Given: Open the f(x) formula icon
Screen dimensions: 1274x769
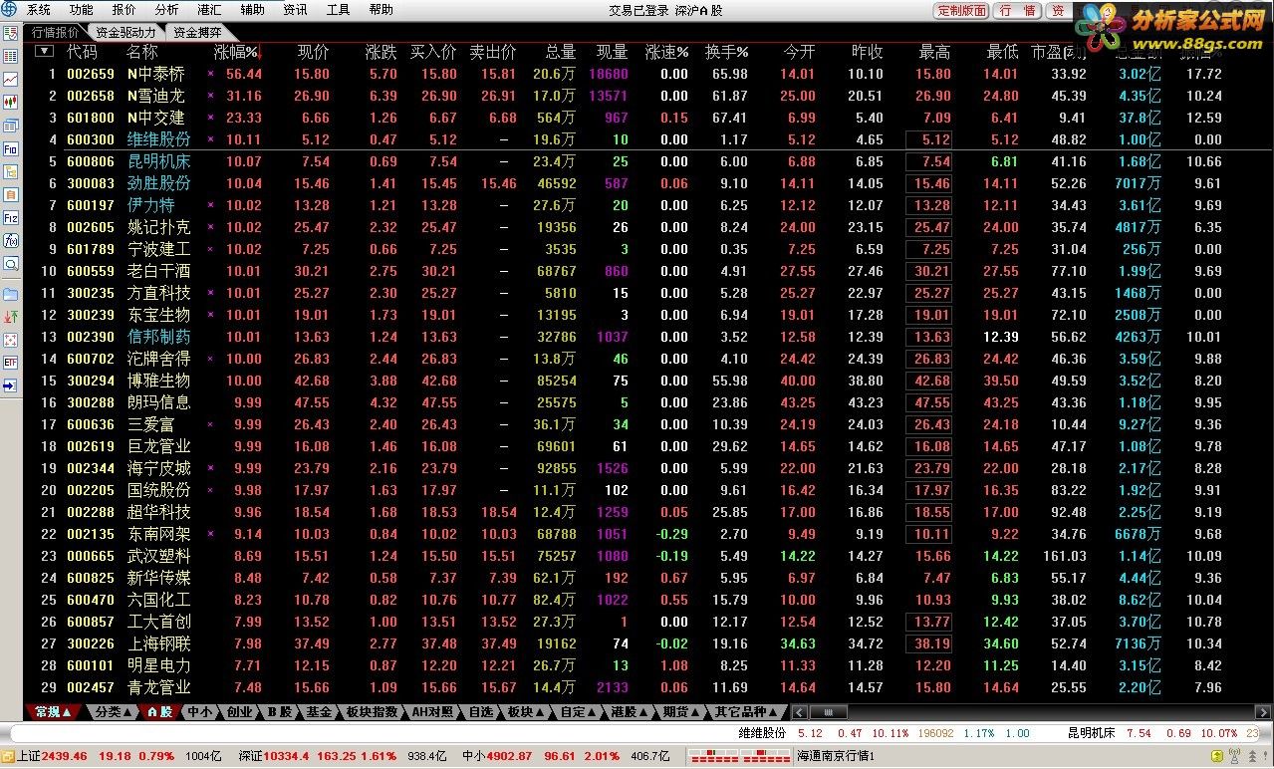Looking at the screenshot, I should (x=10, y=240).
